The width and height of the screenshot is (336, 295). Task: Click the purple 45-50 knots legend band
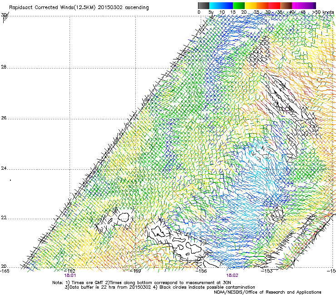[x=310, y=5]
